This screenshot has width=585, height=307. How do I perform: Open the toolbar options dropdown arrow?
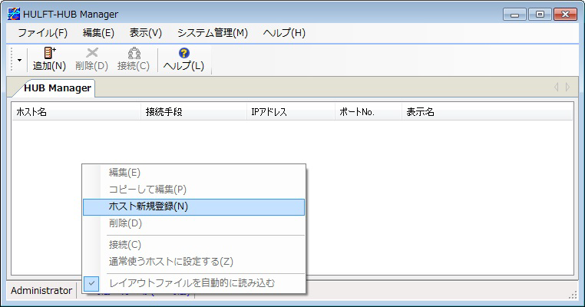(x=19, y=60)
